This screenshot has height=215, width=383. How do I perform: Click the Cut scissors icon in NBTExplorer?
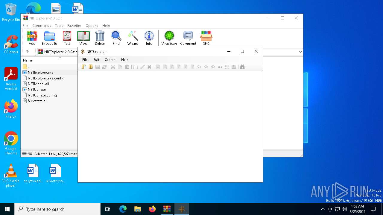(x=113, y=67)
